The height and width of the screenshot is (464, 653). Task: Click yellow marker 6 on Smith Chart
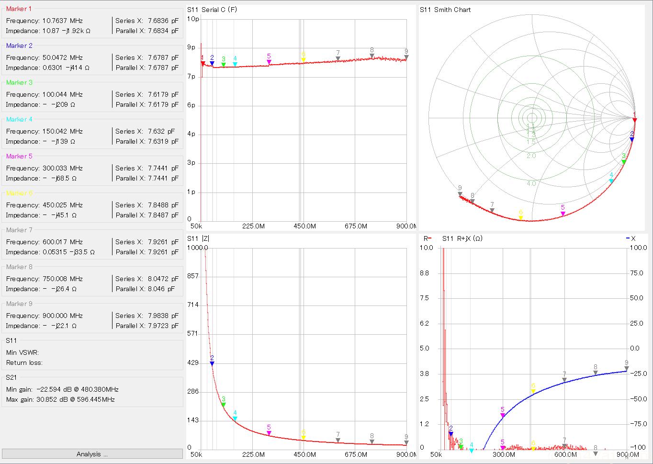pos(521,218)
